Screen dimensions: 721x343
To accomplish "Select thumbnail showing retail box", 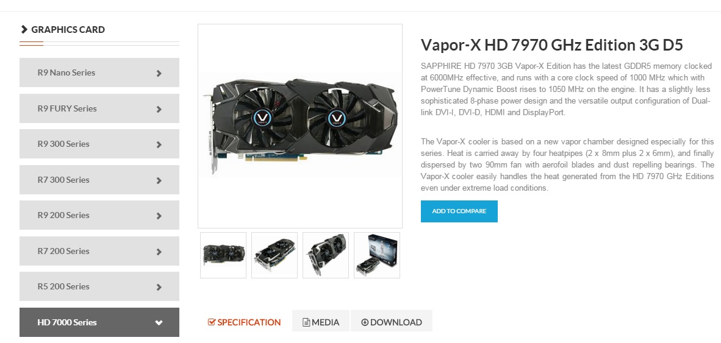I will coord(377,255).
